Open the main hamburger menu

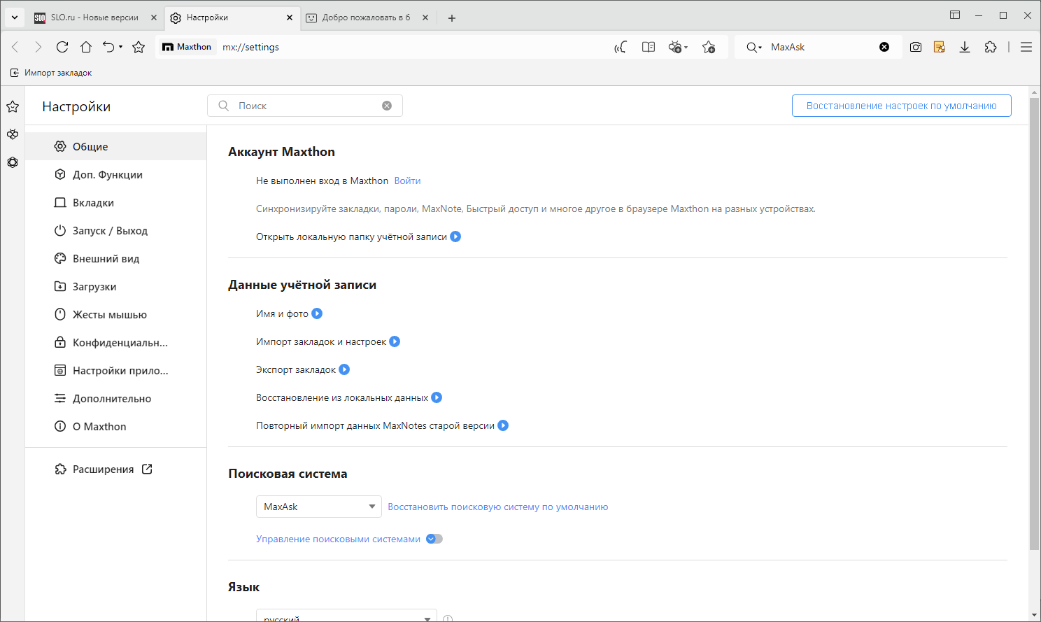point(1026,47)
